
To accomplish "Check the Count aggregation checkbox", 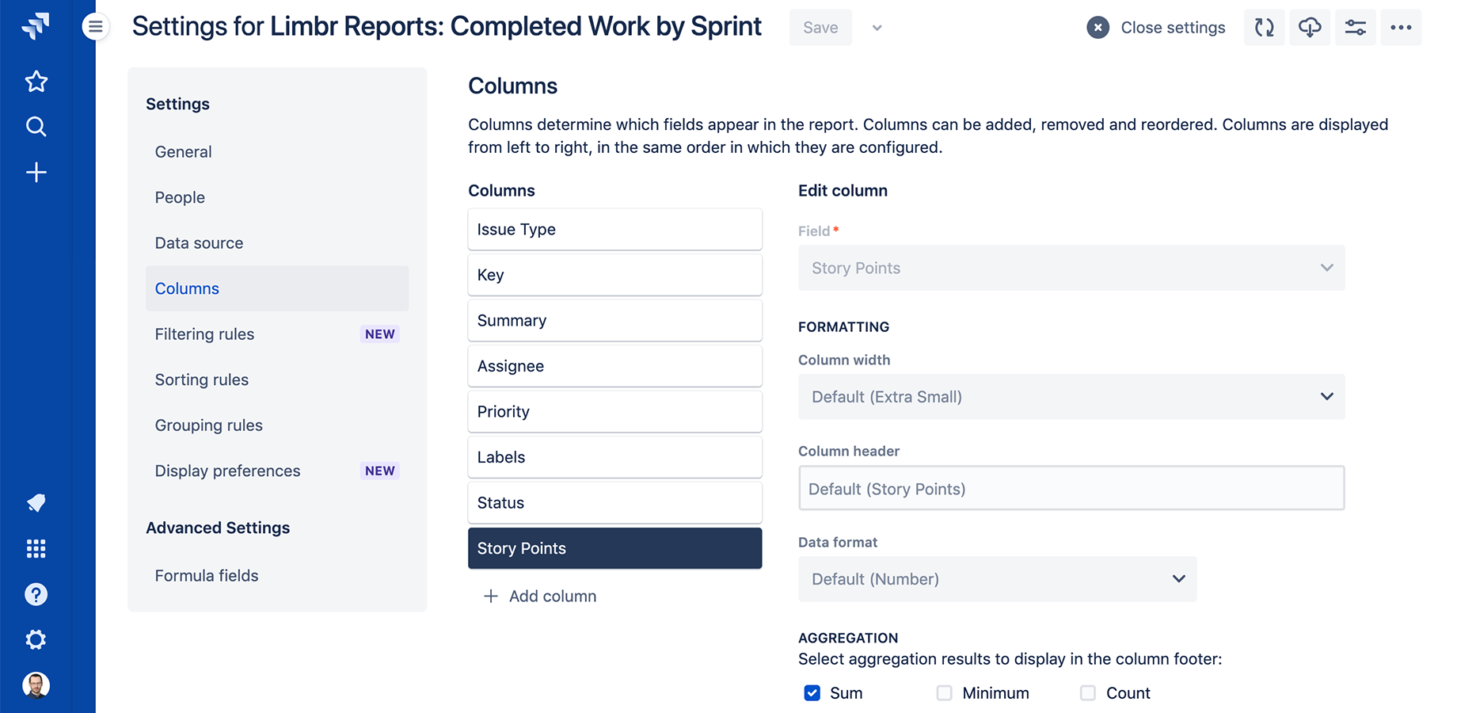I will point(1088,693).
